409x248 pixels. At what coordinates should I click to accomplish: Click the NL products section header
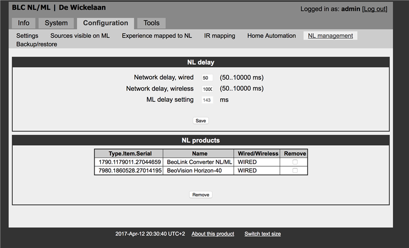pos(200,140)
